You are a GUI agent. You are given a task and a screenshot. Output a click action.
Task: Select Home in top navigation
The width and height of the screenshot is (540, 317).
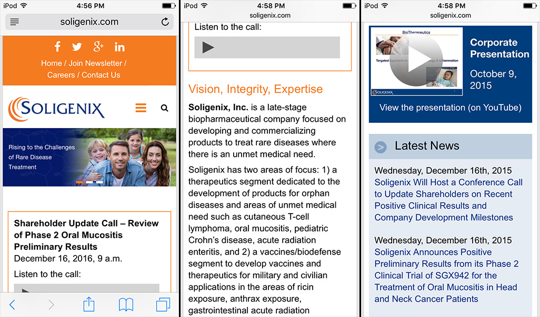(51, 63)
